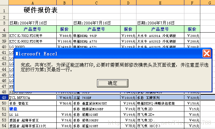
Task: Click the date cell in column E
Action: coord(160,23)
